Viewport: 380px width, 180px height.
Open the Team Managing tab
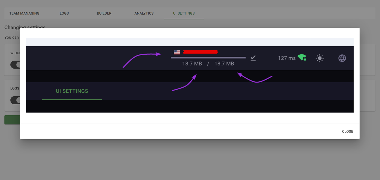pyautogui.click(x=24, y=13)
